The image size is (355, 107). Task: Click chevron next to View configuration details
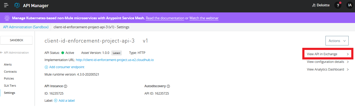[348, 62]
